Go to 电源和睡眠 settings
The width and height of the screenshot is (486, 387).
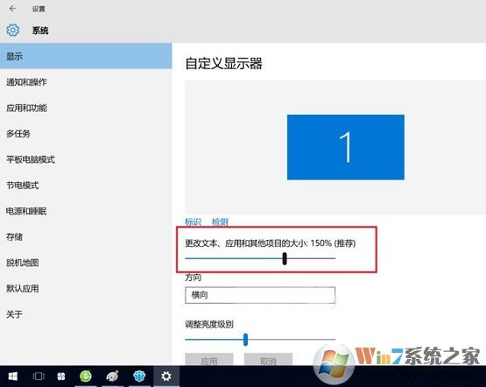[x=86, y=211]
